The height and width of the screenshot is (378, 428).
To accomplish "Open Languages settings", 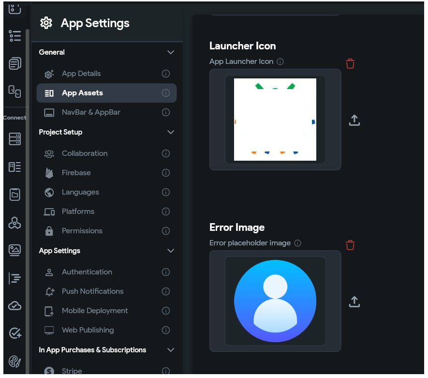I will pos(106,192).
